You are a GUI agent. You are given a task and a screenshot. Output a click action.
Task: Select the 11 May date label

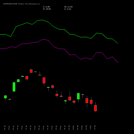tap(91, 127)
